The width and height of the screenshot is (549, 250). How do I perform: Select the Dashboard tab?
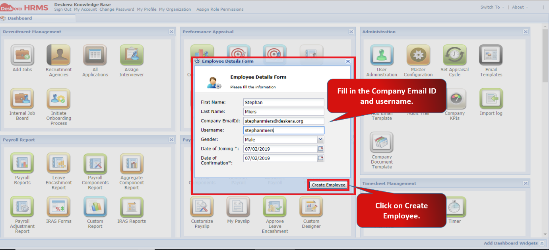coord(19,18)
